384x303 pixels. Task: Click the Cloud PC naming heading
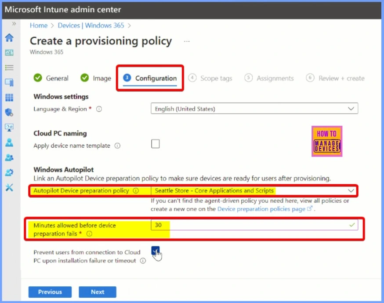(x=60, y=133)
